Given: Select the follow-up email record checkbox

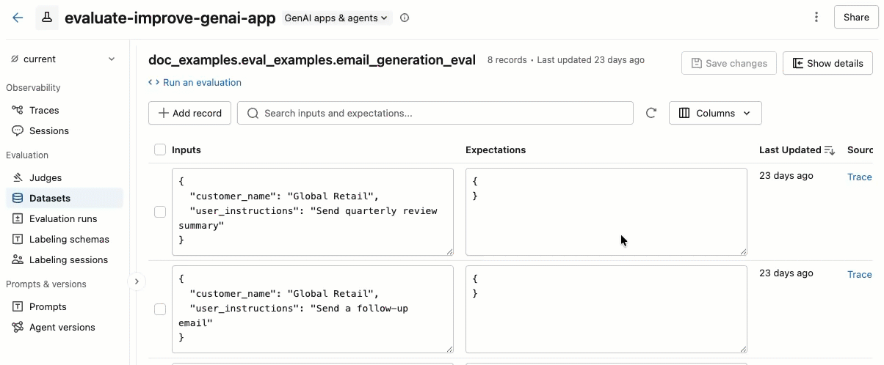Looking at the screenshot, I should pyautogui.click(x=160, y=309).
